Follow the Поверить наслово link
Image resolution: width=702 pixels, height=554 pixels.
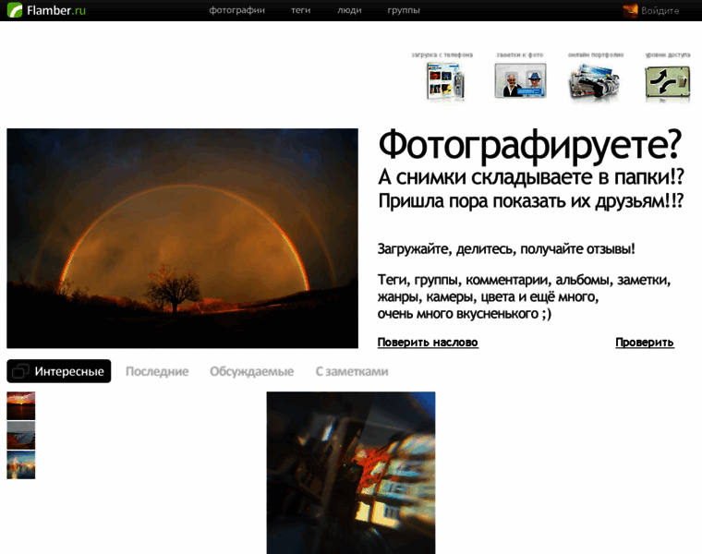[428, 342]
